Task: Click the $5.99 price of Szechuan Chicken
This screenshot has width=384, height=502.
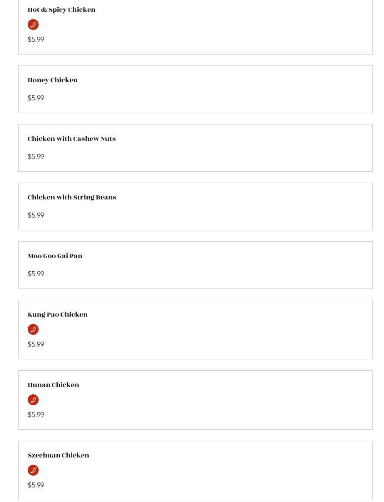Action: click(x=36, y=485)
